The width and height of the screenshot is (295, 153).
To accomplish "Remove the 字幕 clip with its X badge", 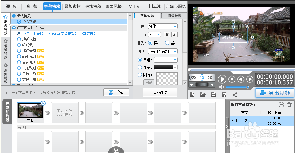I will click(x=43, y=103).
